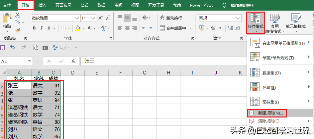The image size is (314, 139).
Task: Decrease font size with the smaller A icon
Action: 108,18
